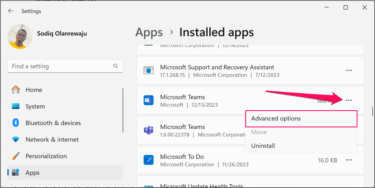Screen dimensions: 375x188
Task: Click the Network & internet Wi-Fi icon
Action: pos(15,140)
